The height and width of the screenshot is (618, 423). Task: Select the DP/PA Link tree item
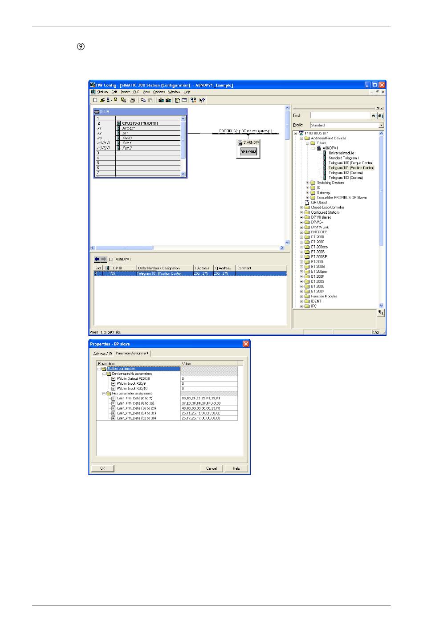tap(320, 227)
